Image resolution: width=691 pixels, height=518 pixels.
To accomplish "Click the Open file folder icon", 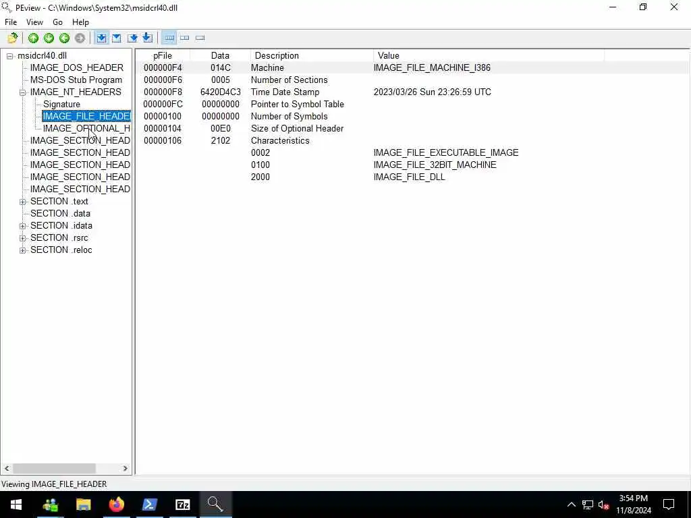I will coord(13,38).
